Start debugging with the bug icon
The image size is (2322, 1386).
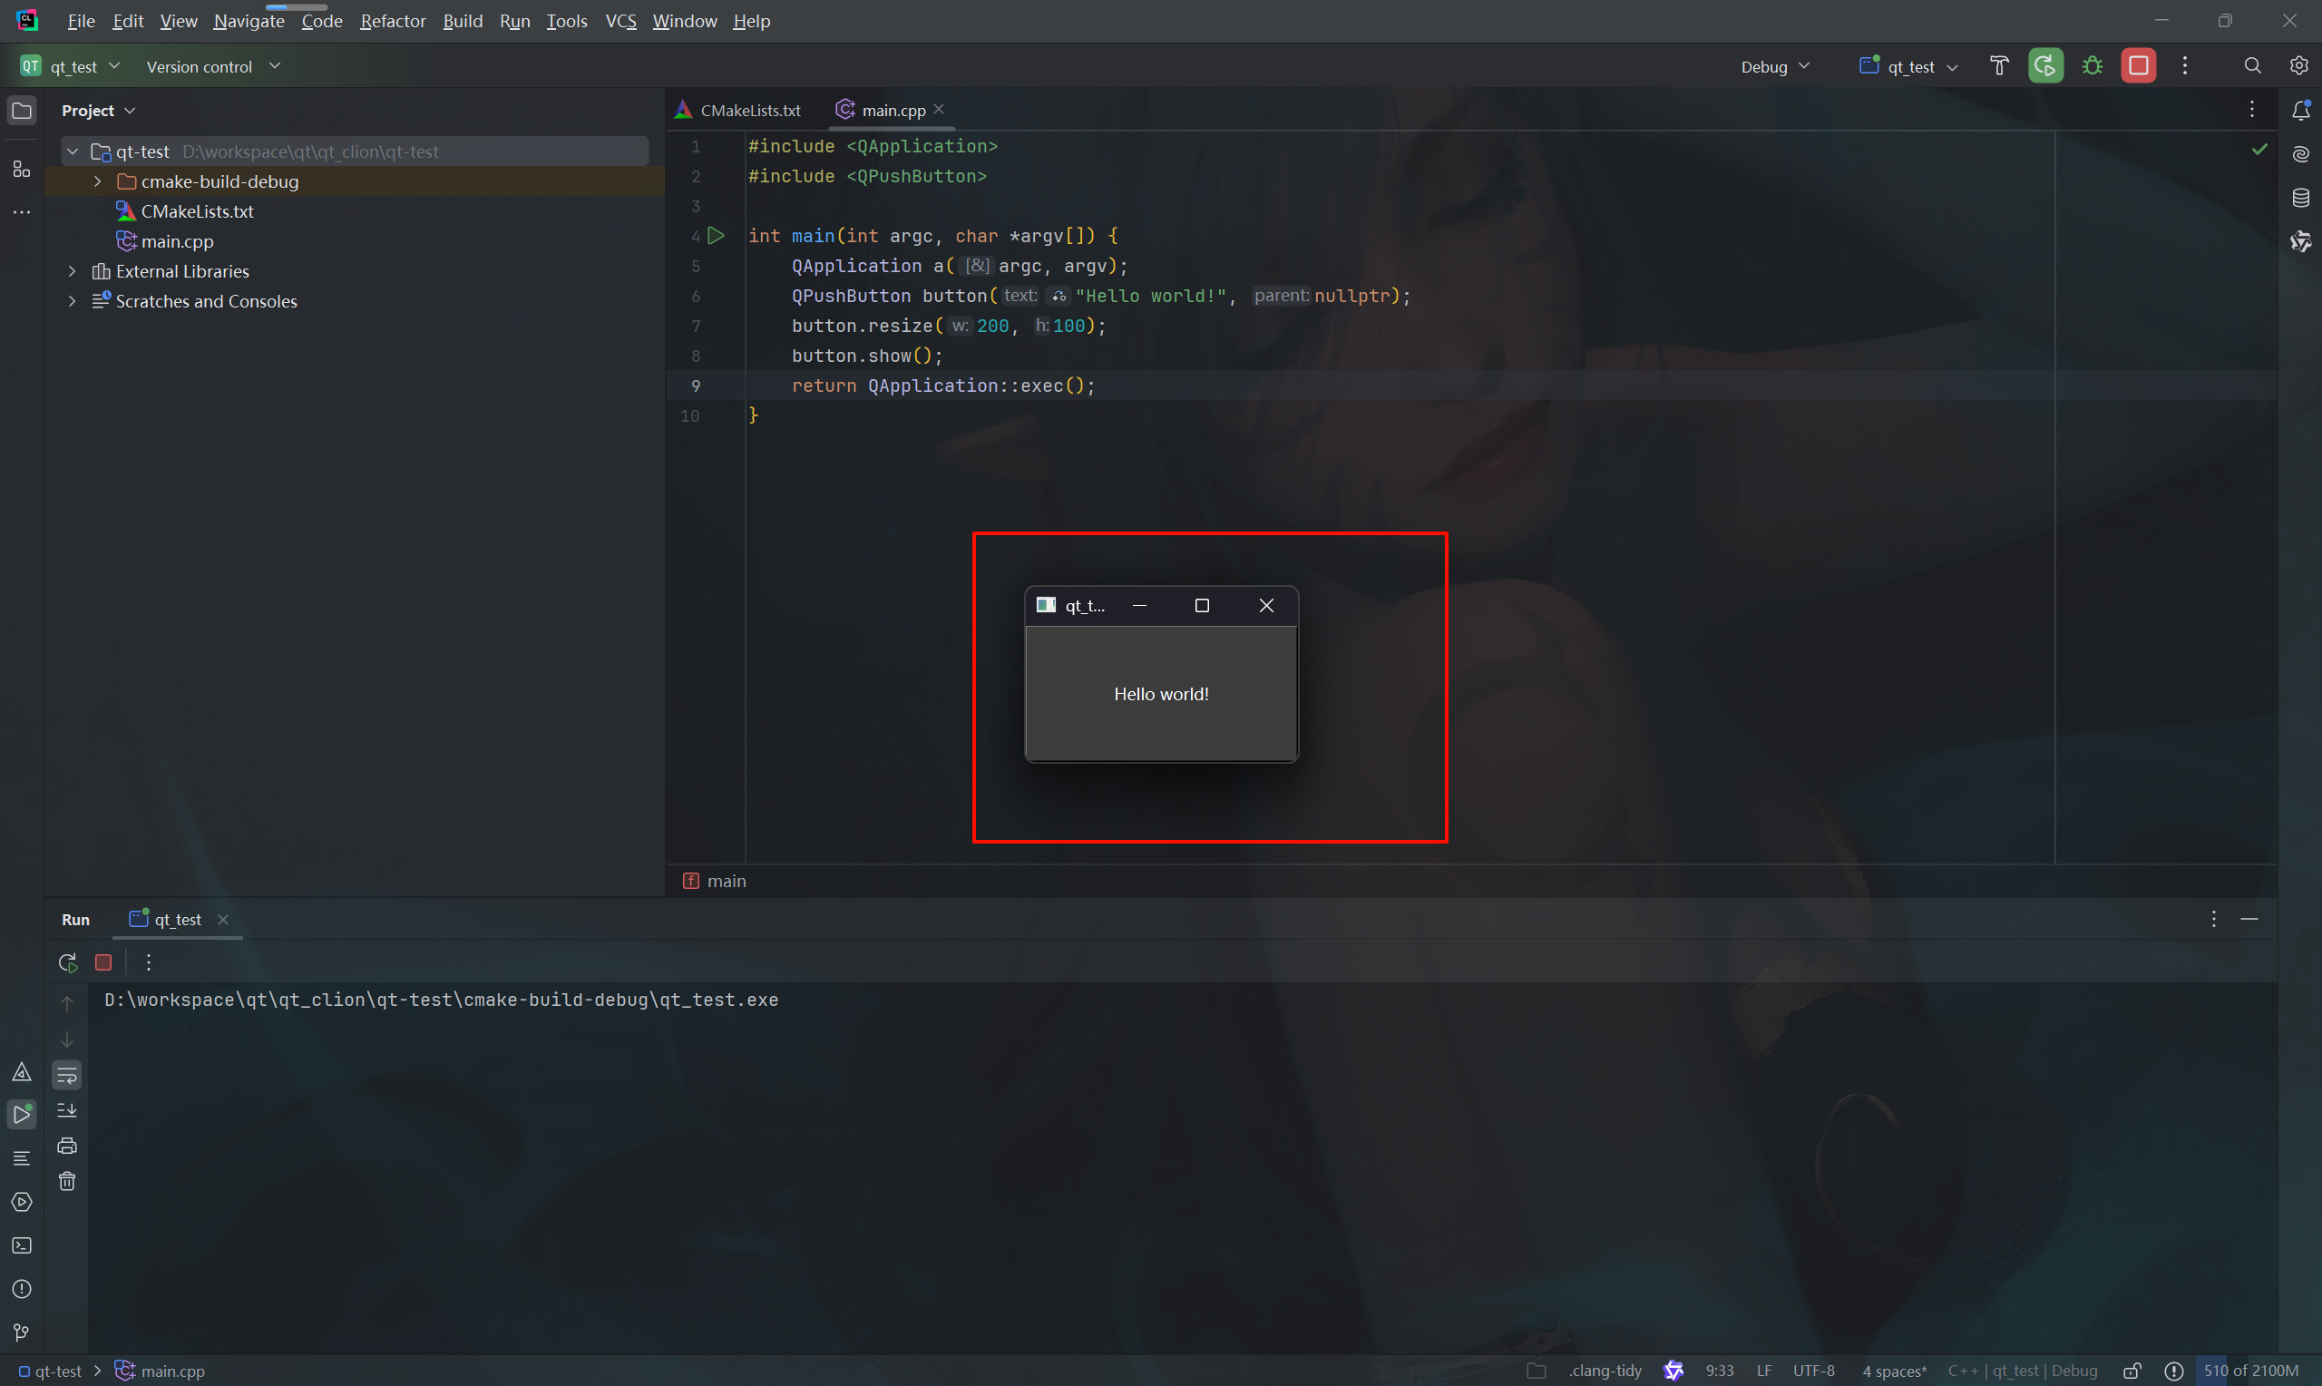2092,65
